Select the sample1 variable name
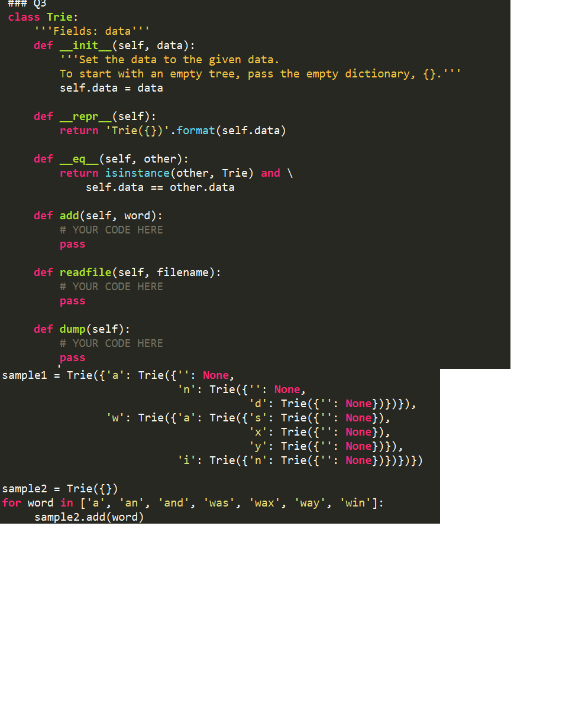The height and width of the screenshot is (724, 585). coord(24,375)
